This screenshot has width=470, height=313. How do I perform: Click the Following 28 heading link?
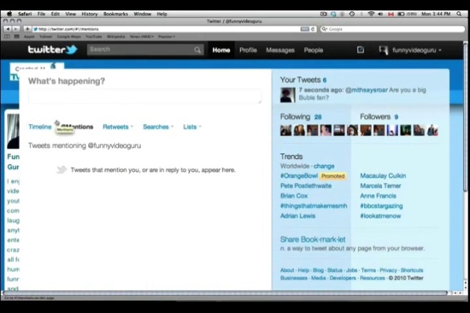tap(300, 117)
